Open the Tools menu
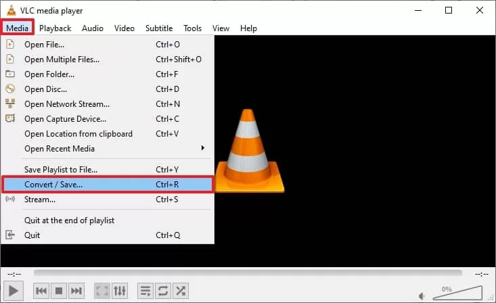This screenshot has width=496, height=303. pyautogui.click(x=192, y=28)
